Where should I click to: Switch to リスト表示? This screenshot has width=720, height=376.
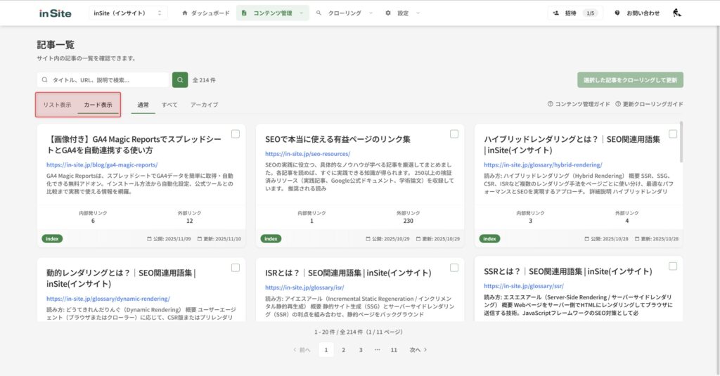pos(57,105)
